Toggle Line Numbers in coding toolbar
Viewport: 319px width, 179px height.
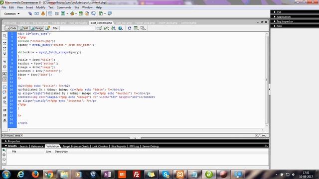coord(4,74)
